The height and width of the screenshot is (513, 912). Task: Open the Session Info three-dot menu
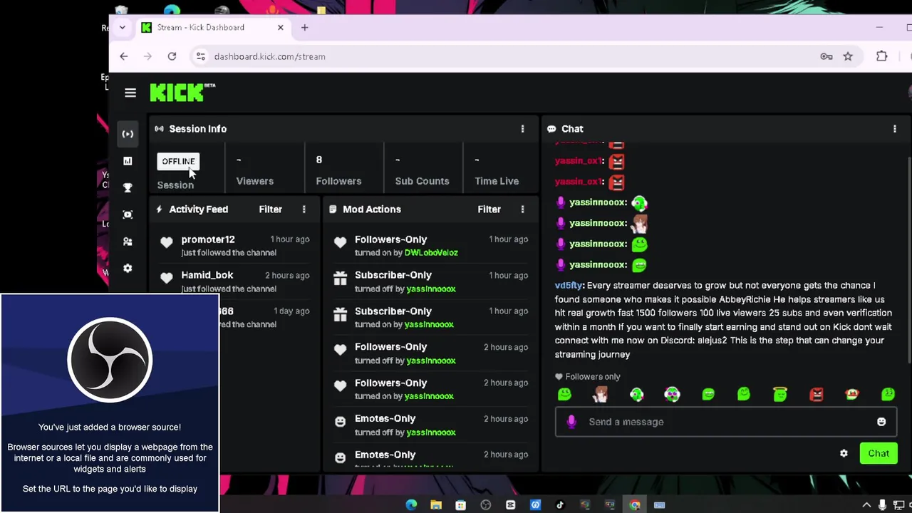click(x=522, y=129)
